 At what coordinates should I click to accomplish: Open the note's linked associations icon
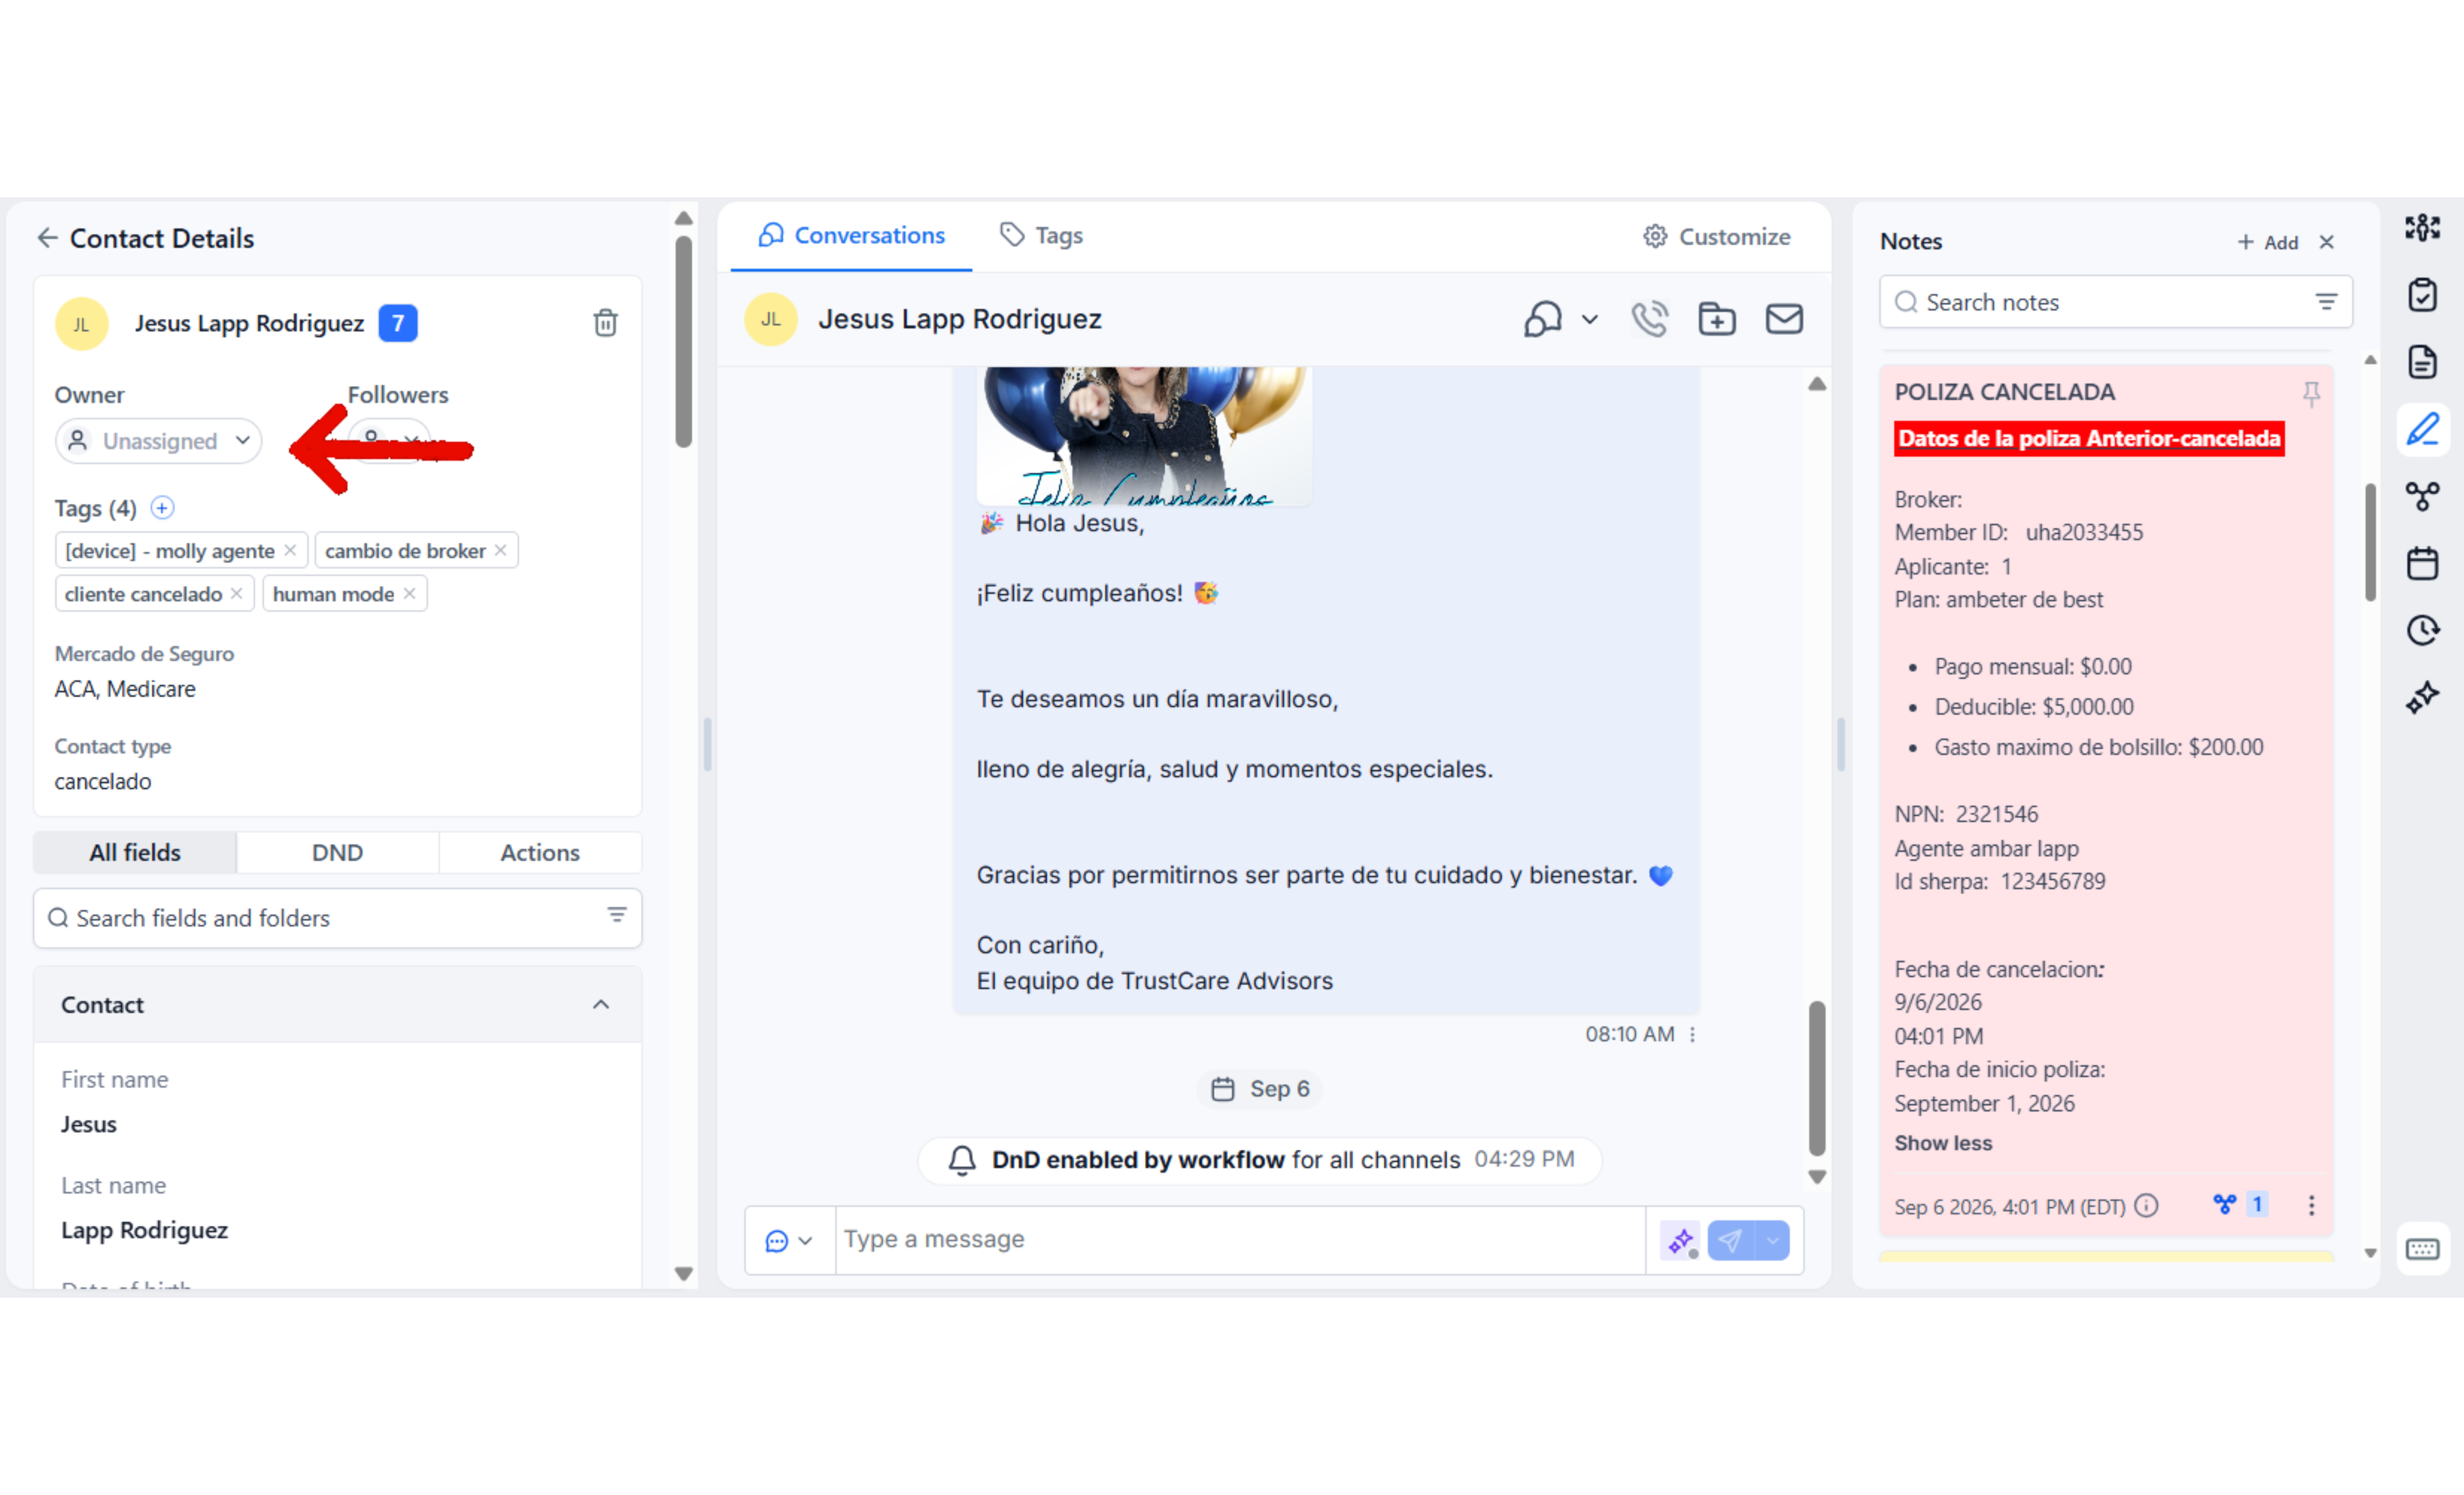(x=2225, y=1204)
